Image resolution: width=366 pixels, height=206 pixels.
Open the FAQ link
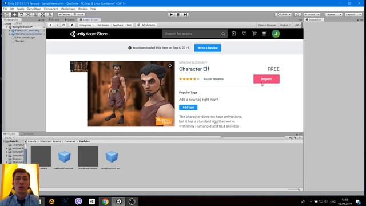[x=129, y=25]
